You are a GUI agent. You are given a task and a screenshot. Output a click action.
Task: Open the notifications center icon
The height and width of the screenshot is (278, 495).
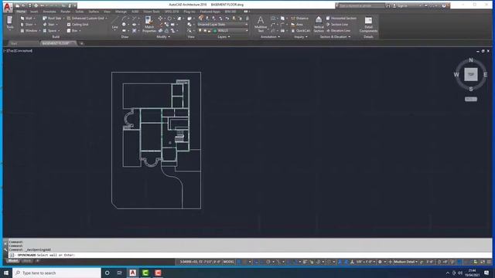[486, 273]
